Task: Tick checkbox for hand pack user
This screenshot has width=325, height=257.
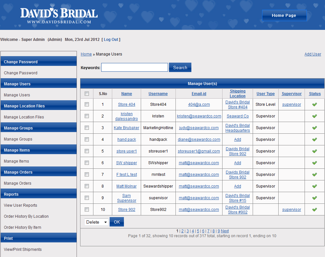Action: click(x=87, y=140)
